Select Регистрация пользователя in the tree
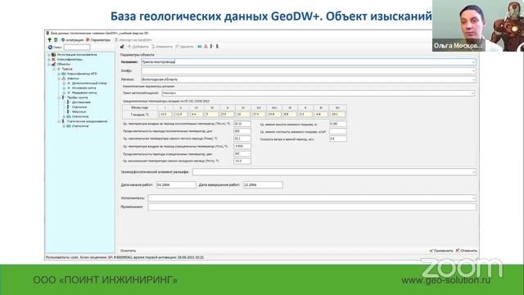The image size is (524, 295). tap(76, 55)
